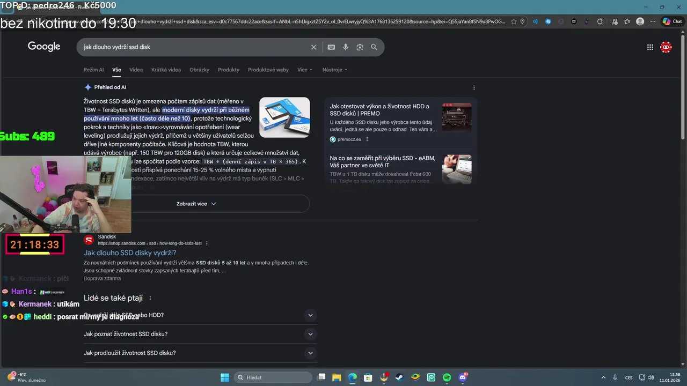Switch to the 'Obrázky' tab
Viewport: 687px width, 386px height.
pos(200,70)
